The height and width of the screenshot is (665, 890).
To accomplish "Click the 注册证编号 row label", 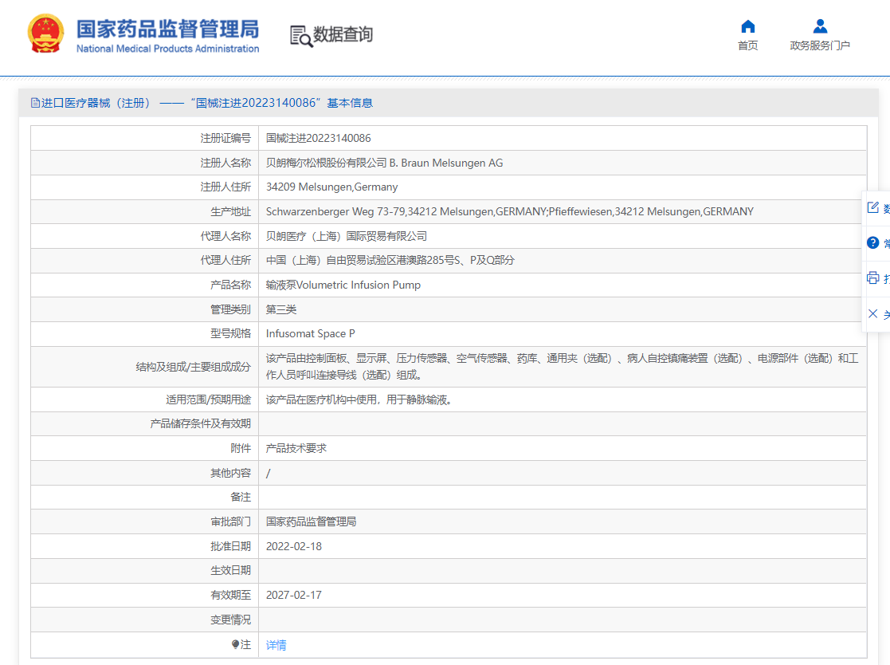I will [225, 138].
